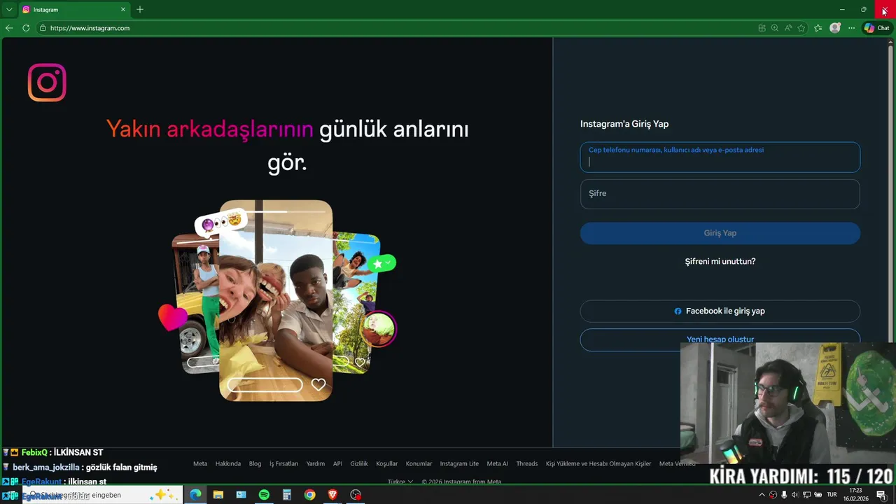The width and height of the screenshot is (896, 504).
Task: Open the Meta footer link
Action: point(200,463)
